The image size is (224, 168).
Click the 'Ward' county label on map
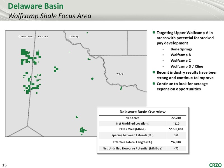tap(120, 74)
